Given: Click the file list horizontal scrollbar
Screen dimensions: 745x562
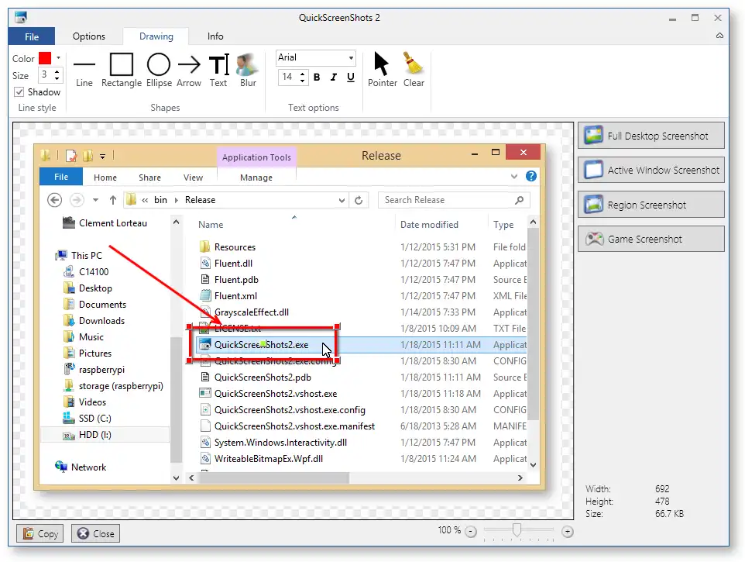Looking at the screenshot, I should click(274, 478).
